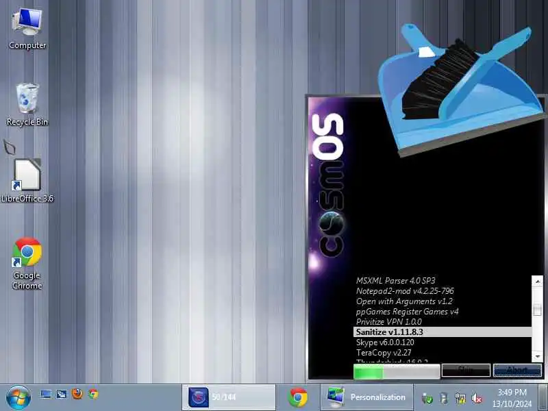Click the cosmOS logo banner
Image resolution: width=548 pixels, height=411 pixels.
tap(328, 185)
